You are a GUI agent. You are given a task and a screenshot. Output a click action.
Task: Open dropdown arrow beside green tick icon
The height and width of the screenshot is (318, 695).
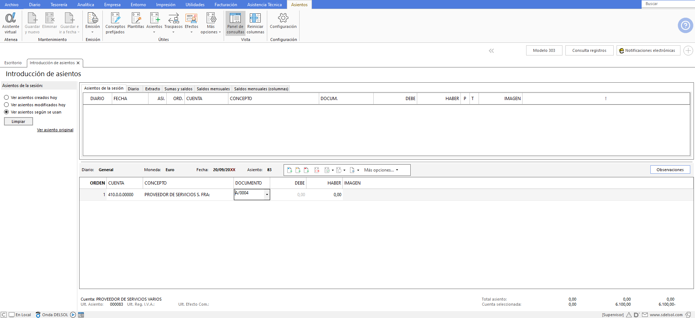(333, 170)
